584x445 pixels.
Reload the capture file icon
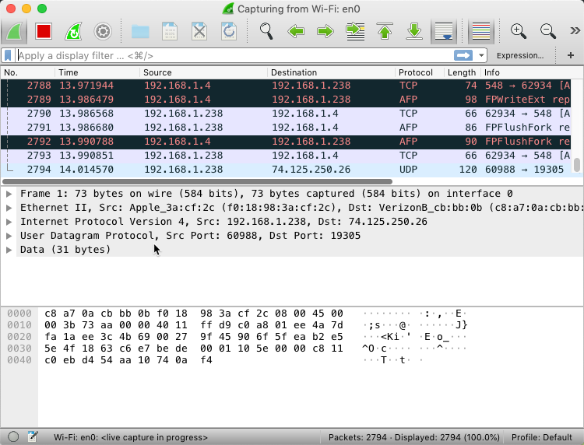[x=229, y=31]
